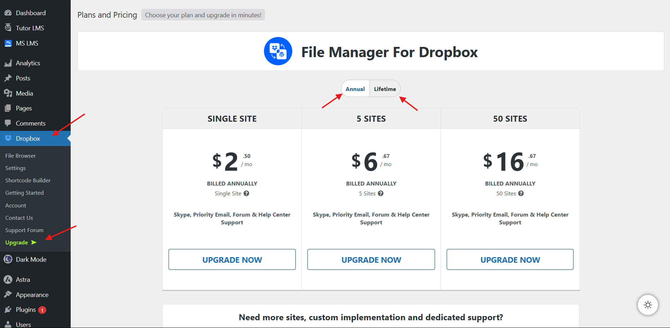Click the Plugins plug icon
The image size is (670, 328).
(x=8, y=310)
